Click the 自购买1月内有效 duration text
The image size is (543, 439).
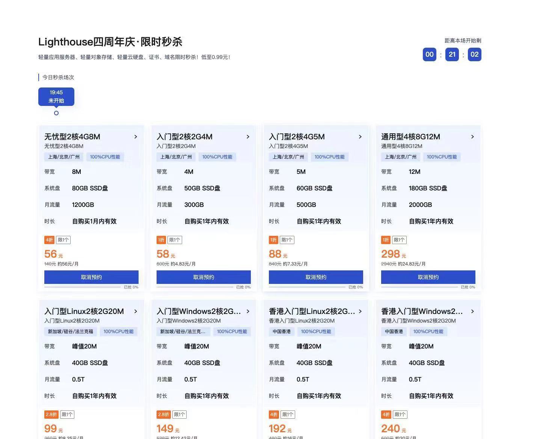click(94, 221)
